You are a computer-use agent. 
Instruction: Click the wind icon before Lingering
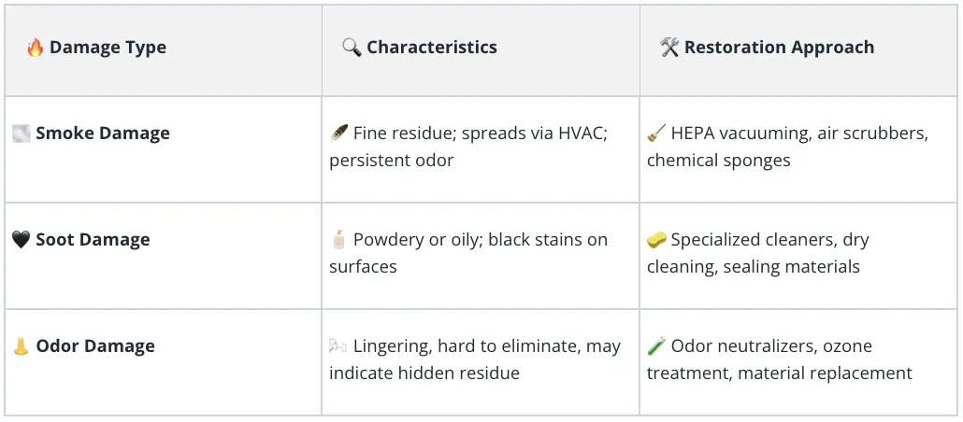(x=338, y=346)
